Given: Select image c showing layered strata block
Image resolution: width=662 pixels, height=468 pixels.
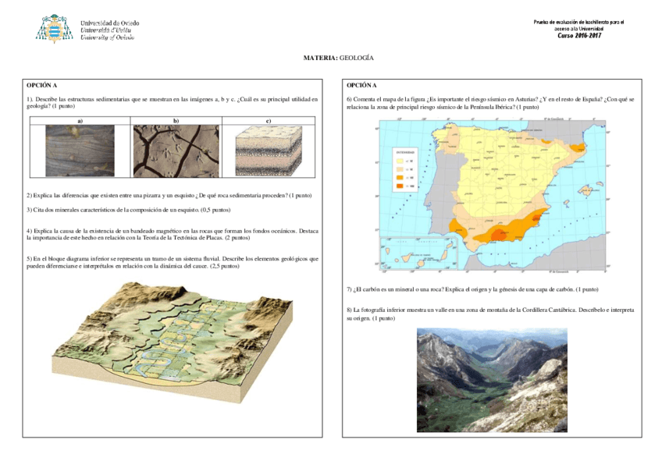Looking at the screenshot, I should pyautogui.click(x=267, y=151).
